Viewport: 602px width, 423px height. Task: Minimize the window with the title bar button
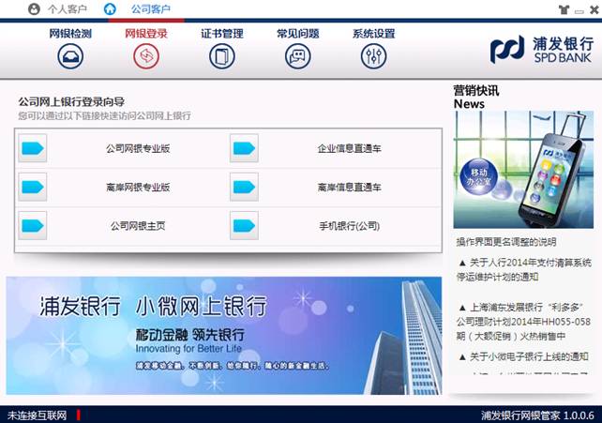pyautogui.click(x=579, y=11)
